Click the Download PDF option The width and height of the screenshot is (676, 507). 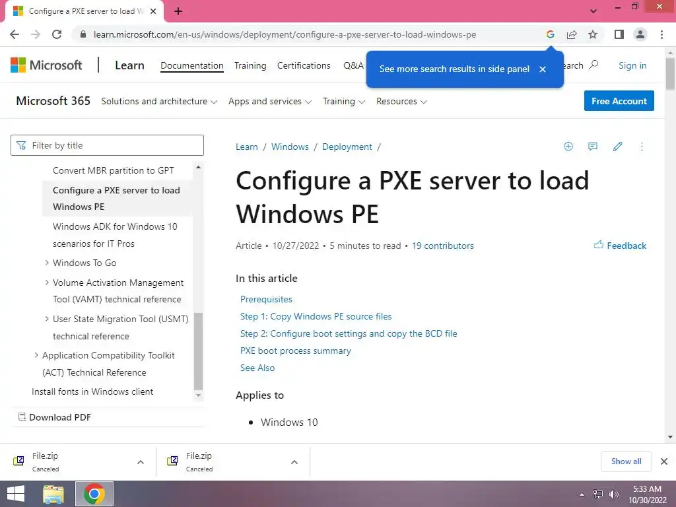[55, 417]
